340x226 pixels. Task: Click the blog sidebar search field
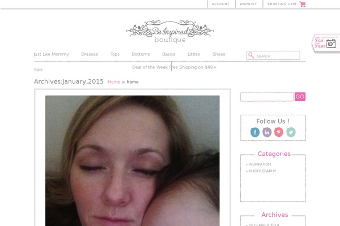click(267, 97)
